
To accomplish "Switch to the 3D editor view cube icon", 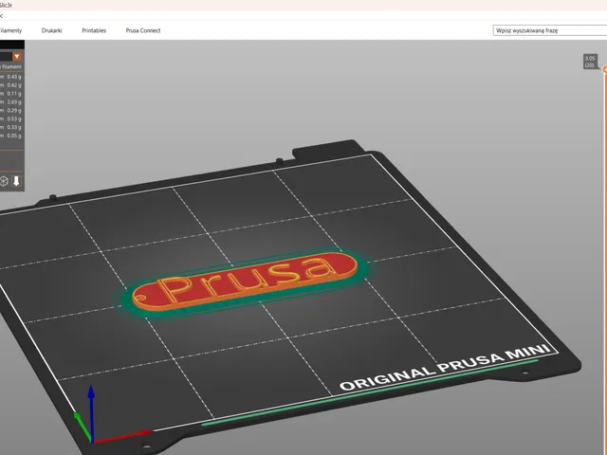I will click(x=4, y=181).
